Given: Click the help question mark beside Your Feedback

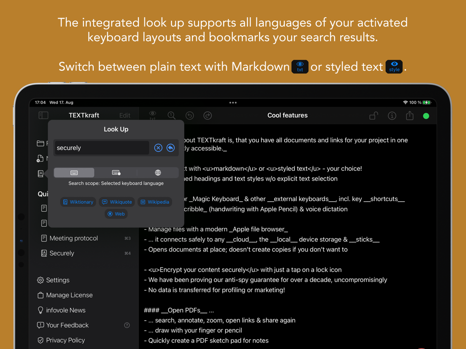Looking at the screenshot, I should click(127, 325).
